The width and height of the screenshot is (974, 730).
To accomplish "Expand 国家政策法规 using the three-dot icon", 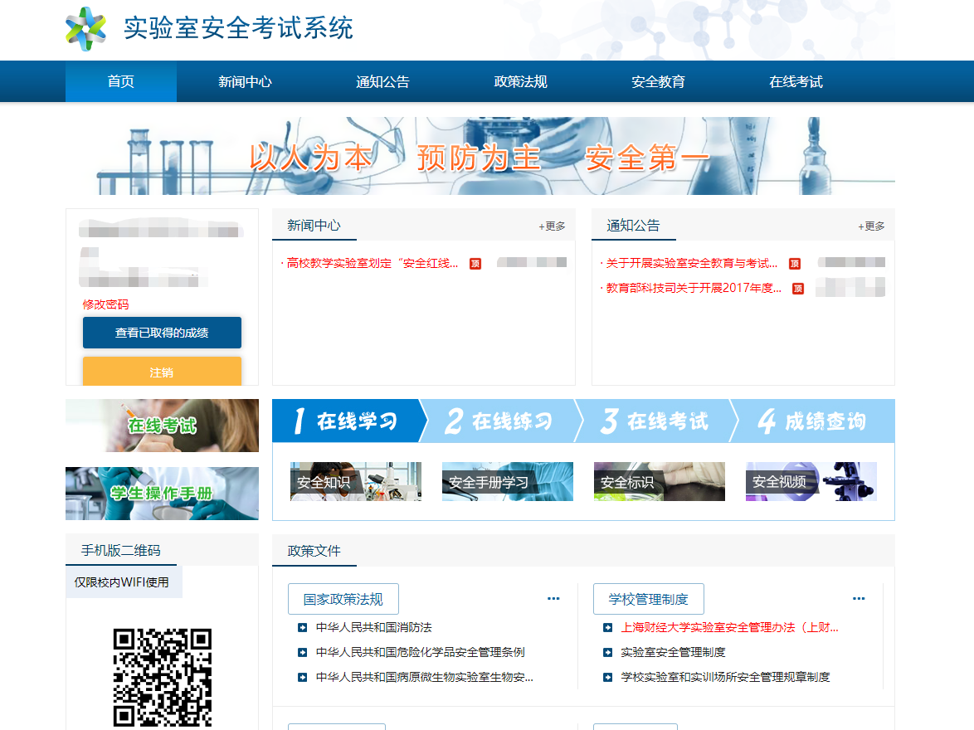I will coord(553,599).
